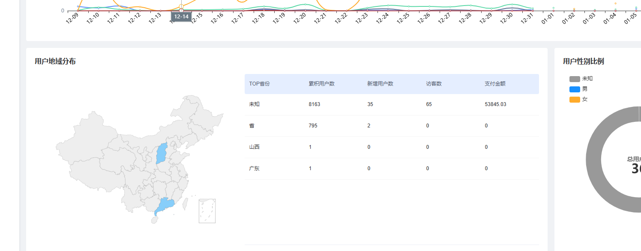
Task: Click the 65 visitors value
Action: (x=428, y=104)
